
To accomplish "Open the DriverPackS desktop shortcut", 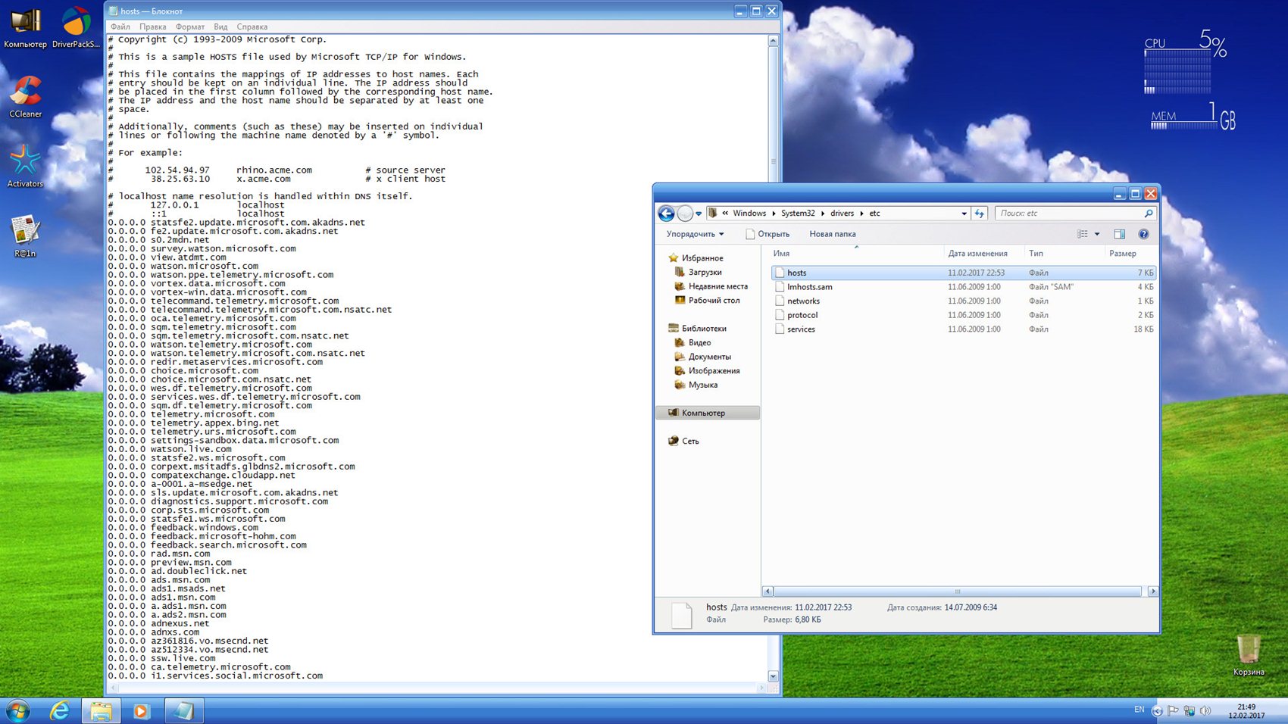I will coord(76,27).
